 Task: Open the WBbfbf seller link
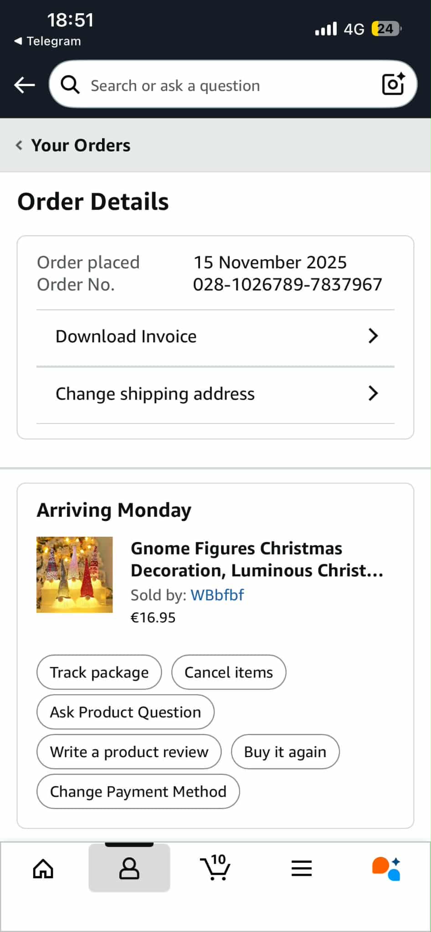click(x=217, y=595)
